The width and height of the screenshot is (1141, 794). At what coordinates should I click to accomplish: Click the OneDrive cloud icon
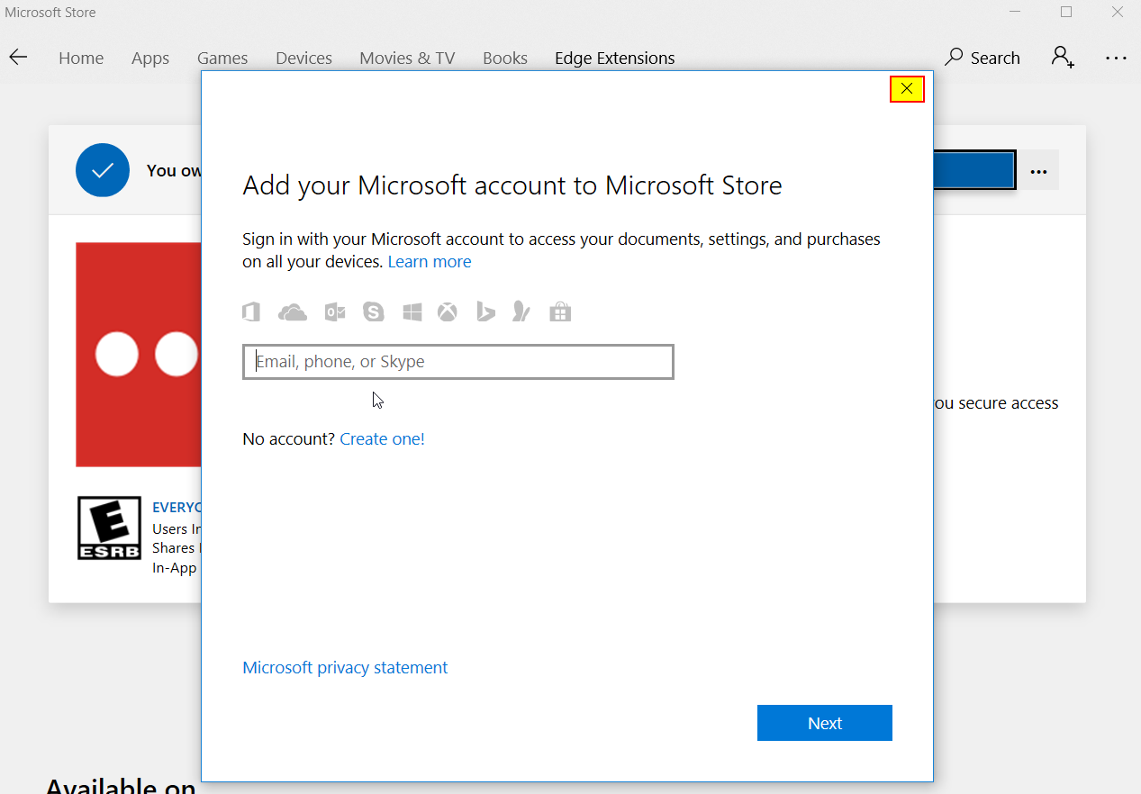coord(292,311)
